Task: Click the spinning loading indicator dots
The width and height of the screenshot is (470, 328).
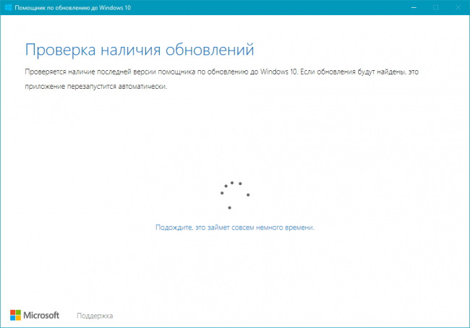Action: click(x=235, y=195)
